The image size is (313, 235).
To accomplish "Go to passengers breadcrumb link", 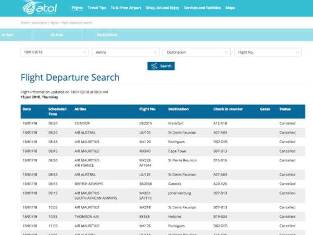I will (40, 23).
